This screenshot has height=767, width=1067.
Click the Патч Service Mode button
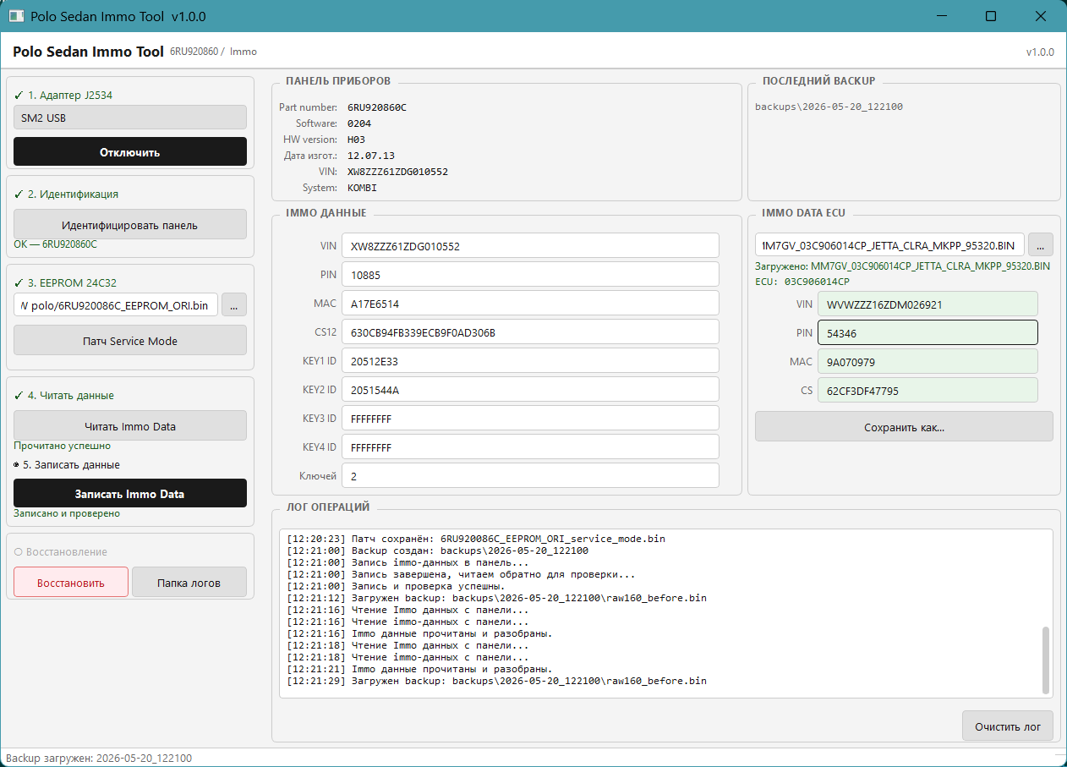130,341
